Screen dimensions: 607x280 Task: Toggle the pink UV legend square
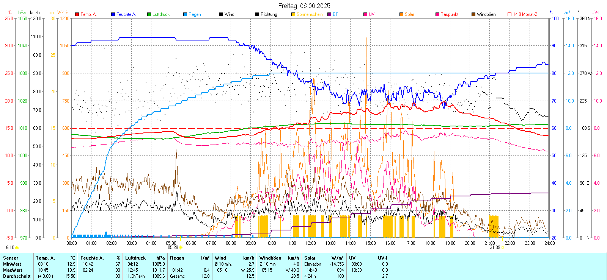365,14
